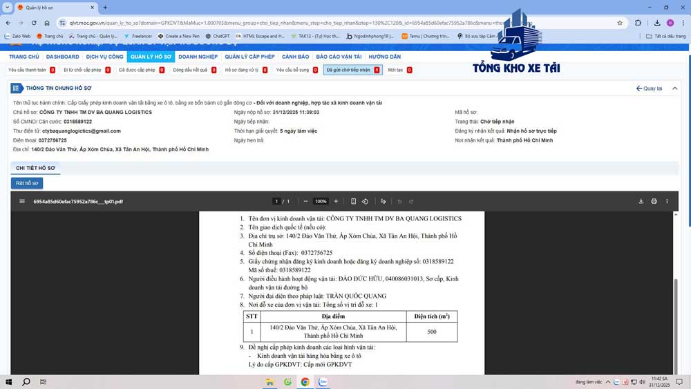
Task: Rotate the PDF document counterclockwise
Action: (x=366, y=202)
